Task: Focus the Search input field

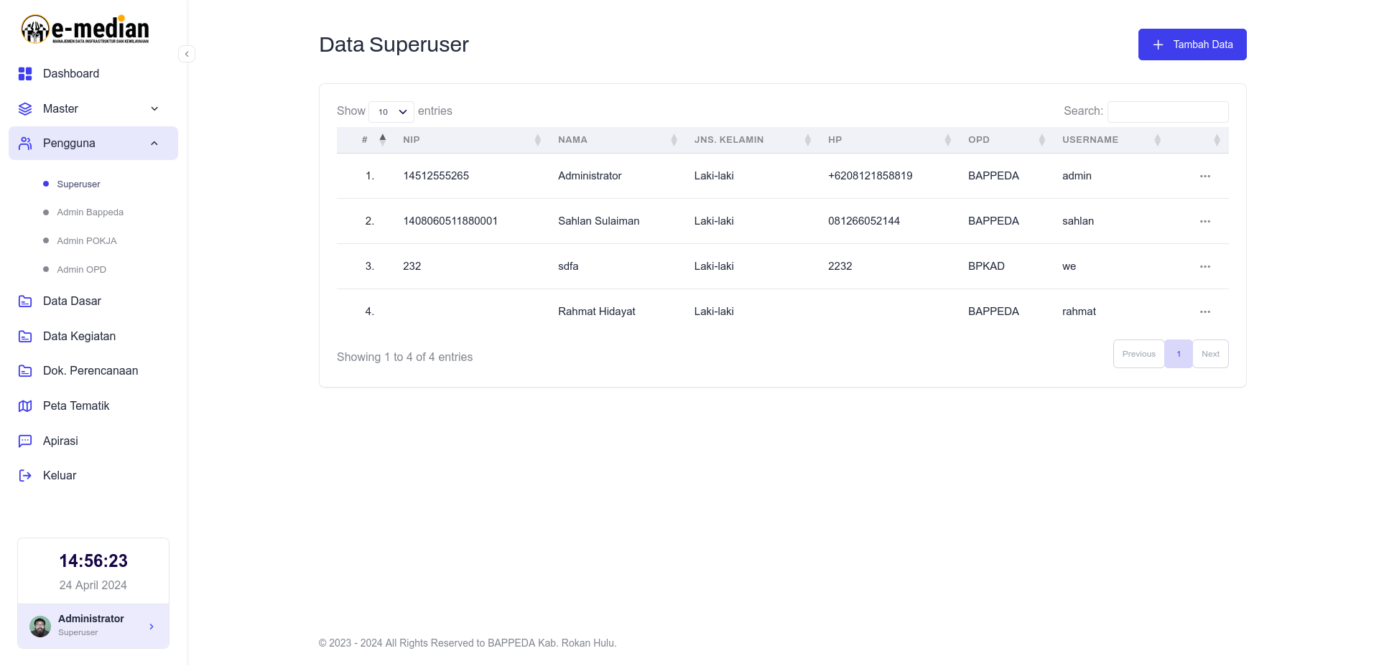Action: (x=1168, y=112)
